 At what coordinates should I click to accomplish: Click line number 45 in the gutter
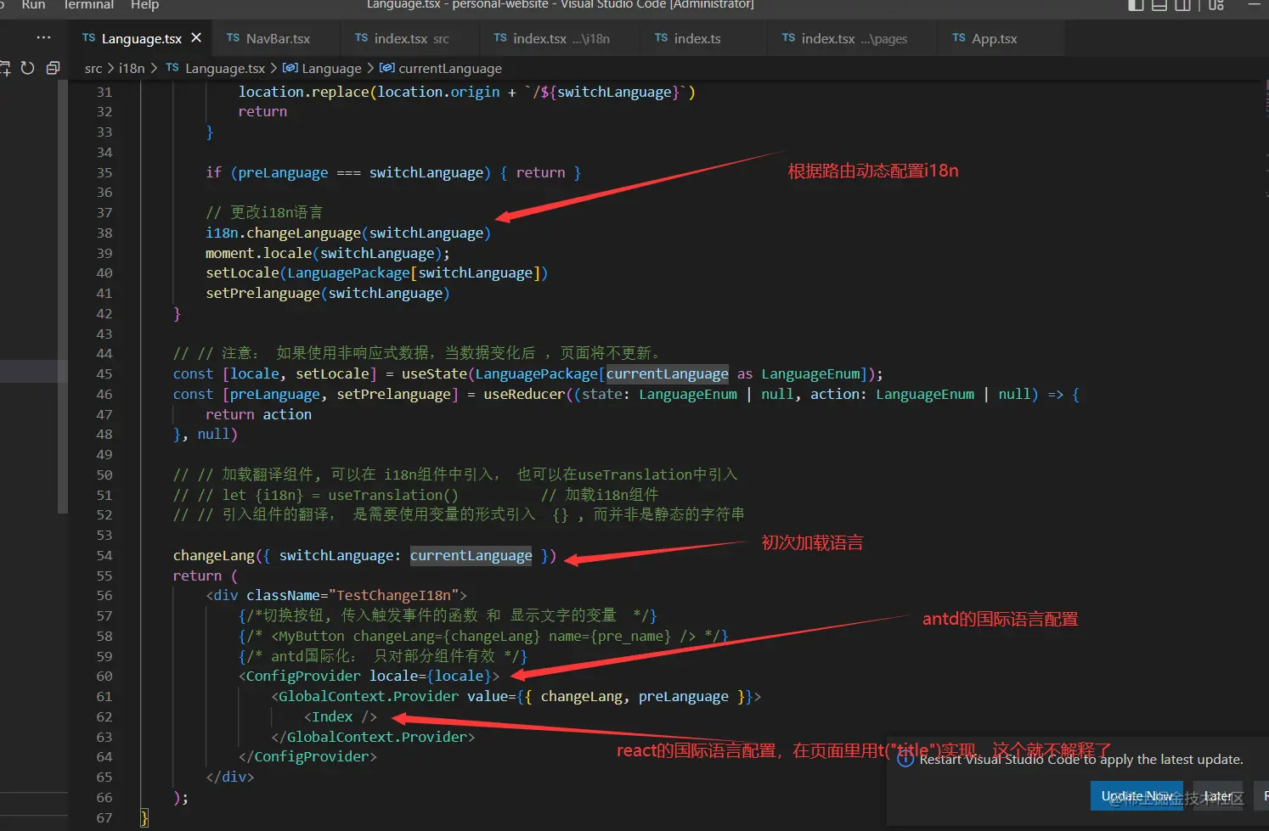click(x=104, y=373)
